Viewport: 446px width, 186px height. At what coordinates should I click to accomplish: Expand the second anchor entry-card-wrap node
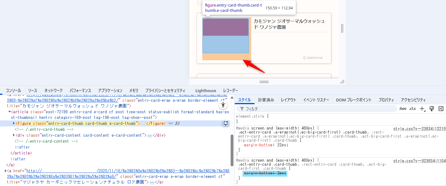click(6, 171)
